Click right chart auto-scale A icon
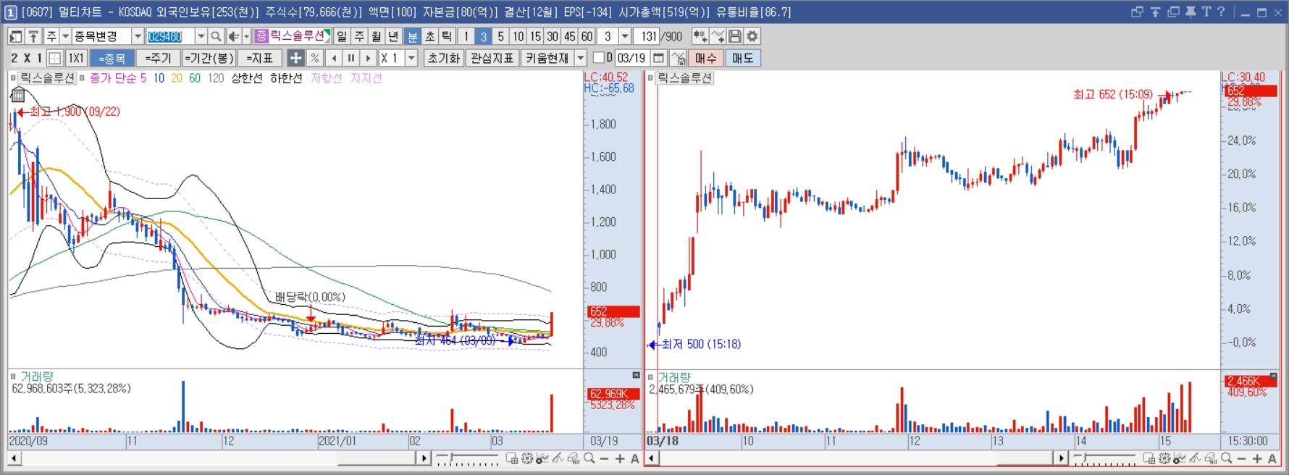The image size is (1289, 475). 1272,458
